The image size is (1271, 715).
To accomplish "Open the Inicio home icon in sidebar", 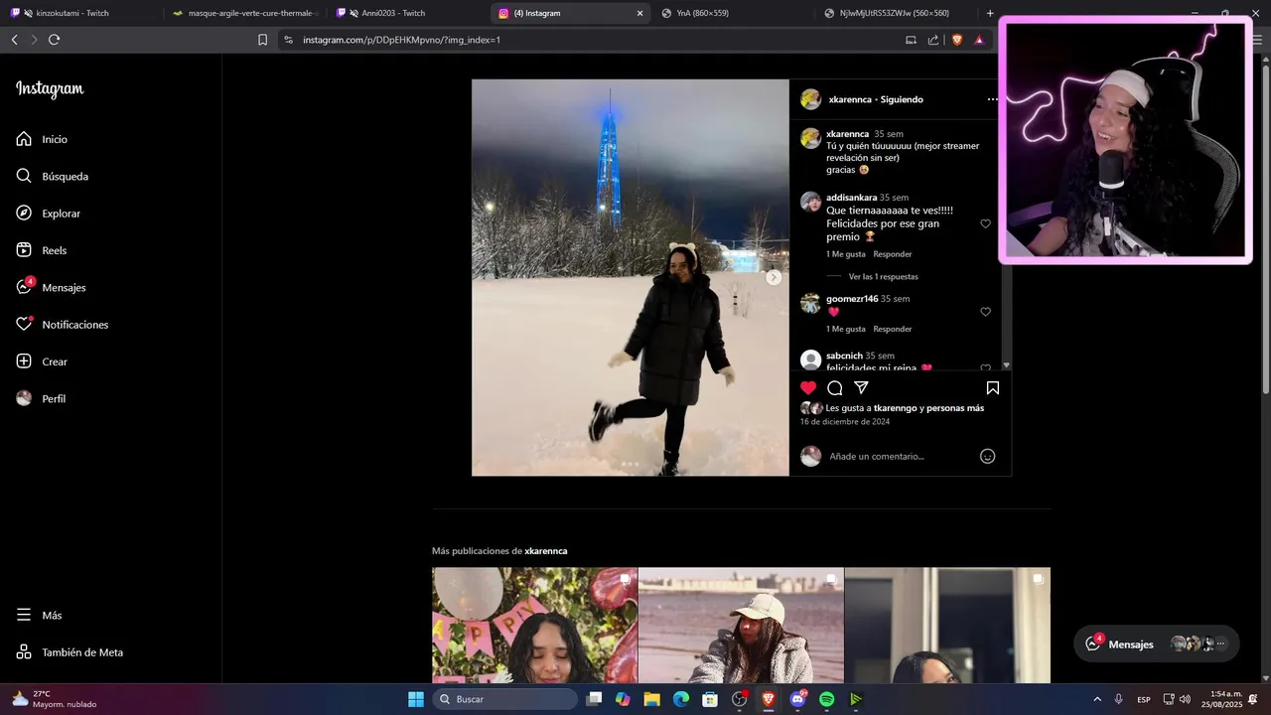I will point(24,139).
